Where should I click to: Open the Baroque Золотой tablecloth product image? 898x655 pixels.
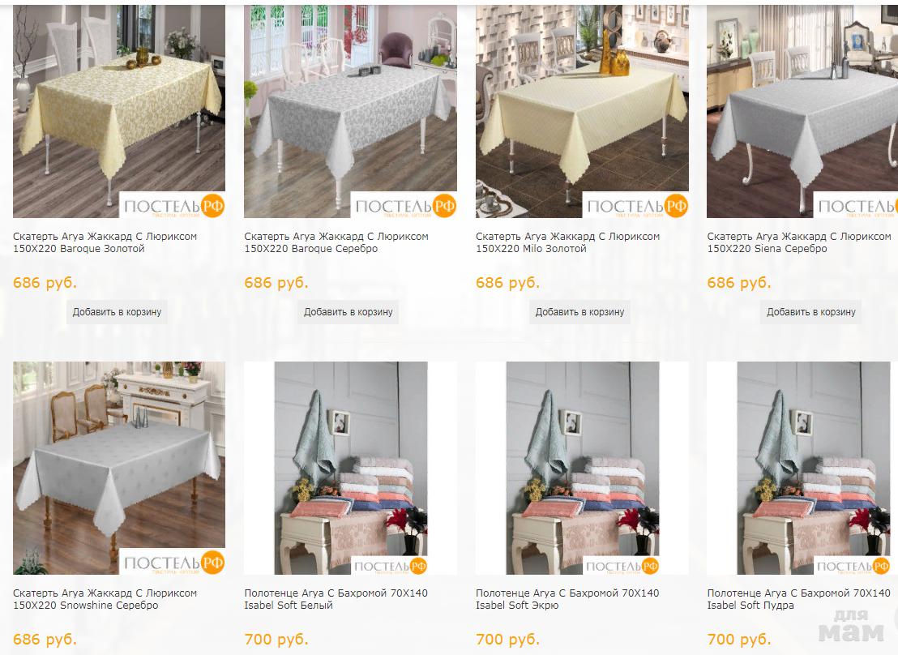pos(119,112)
